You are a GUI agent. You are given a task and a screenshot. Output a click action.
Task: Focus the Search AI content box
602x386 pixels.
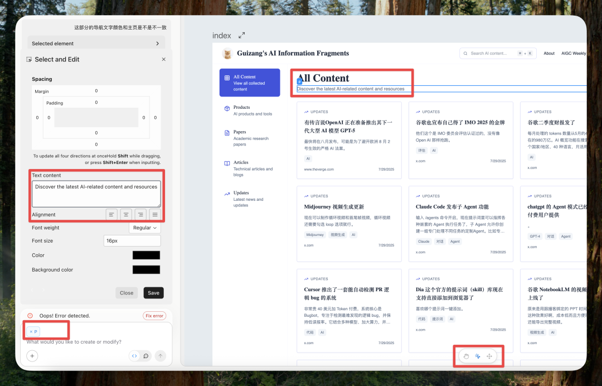point(498,54)
